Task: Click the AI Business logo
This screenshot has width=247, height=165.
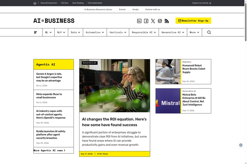Action: [x=54, y=21]
